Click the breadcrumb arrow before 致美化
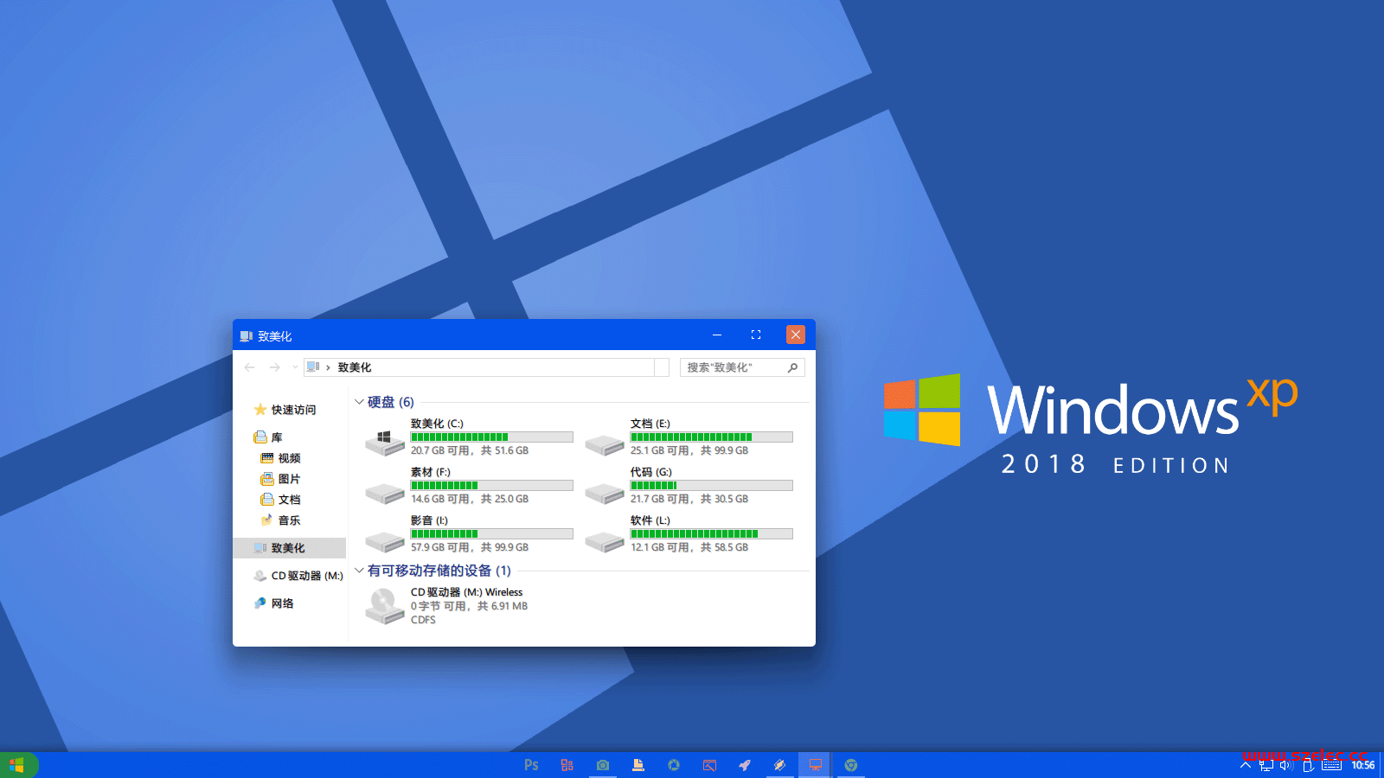 pos(328,367)
